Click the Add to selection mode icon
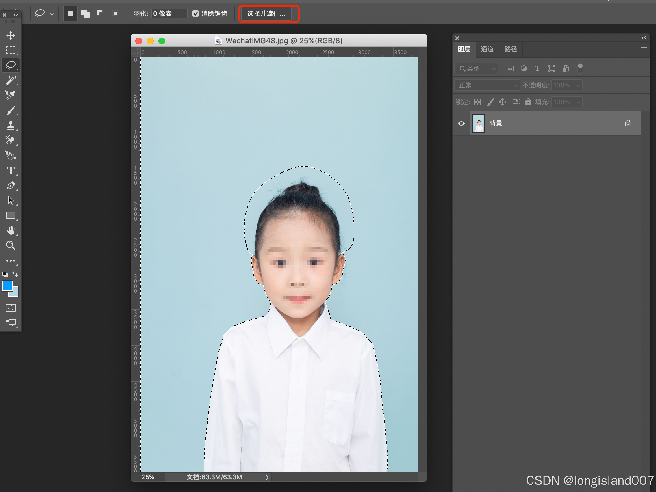Image resolution: width=656 pixels, height=492 pixels. 86,14
